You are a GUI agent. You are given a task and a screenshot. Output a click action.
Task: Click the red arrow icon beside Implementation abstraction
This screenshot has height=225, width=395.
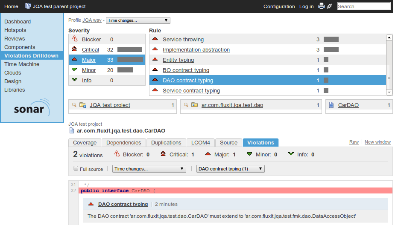pos(155,49)
